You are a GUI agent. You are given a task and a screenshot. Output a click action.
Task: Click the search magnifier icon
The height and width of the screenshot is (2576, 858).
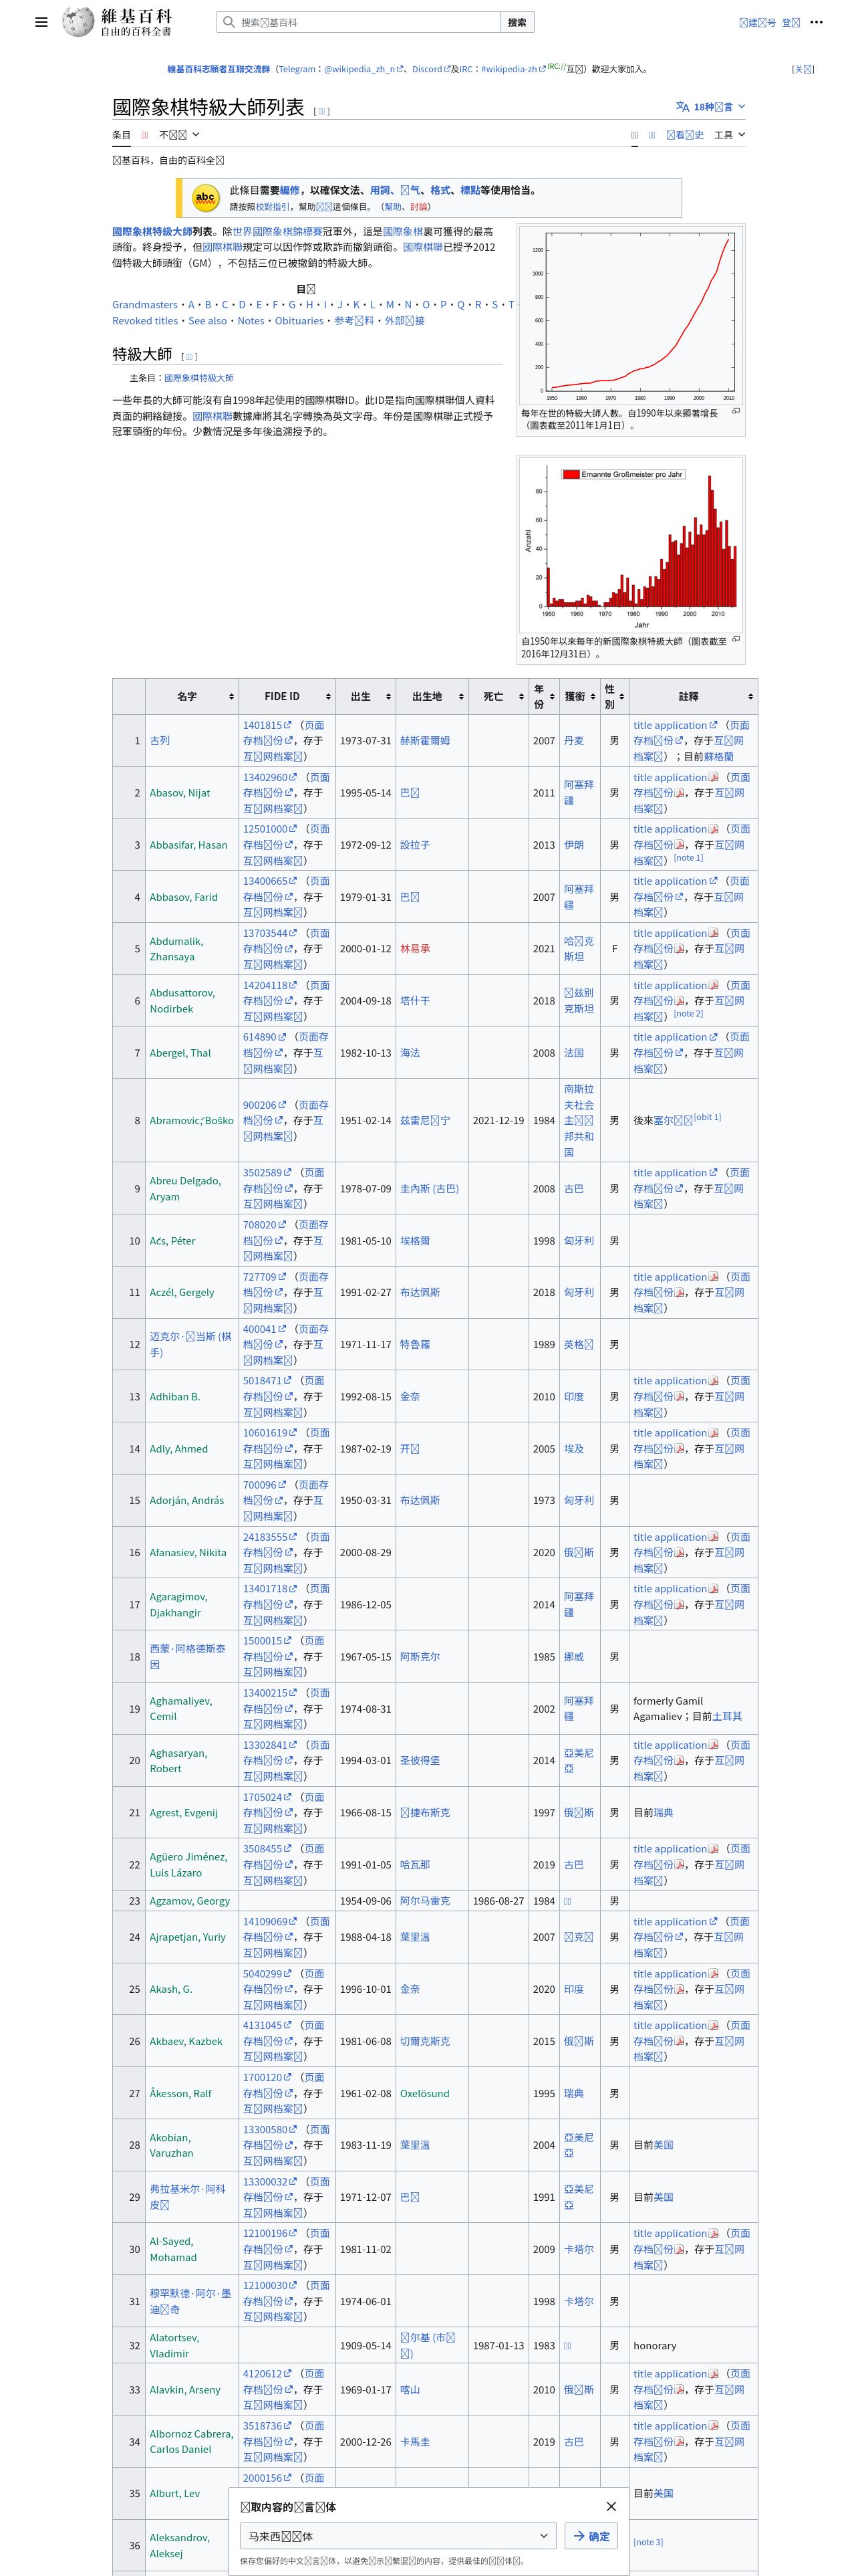click(x=229, y=22)
